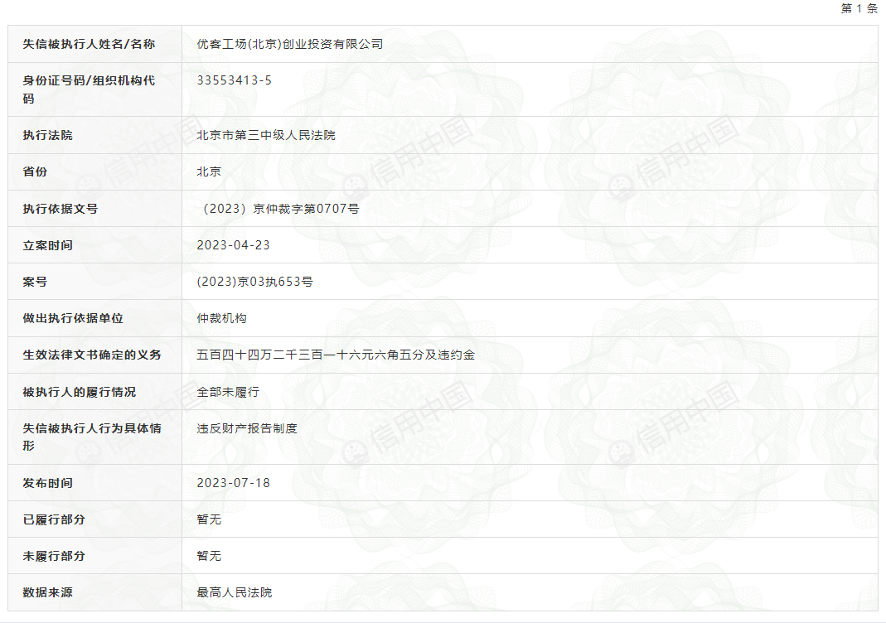
Task: Select the '案号' row label
Action: click(35, 282)
